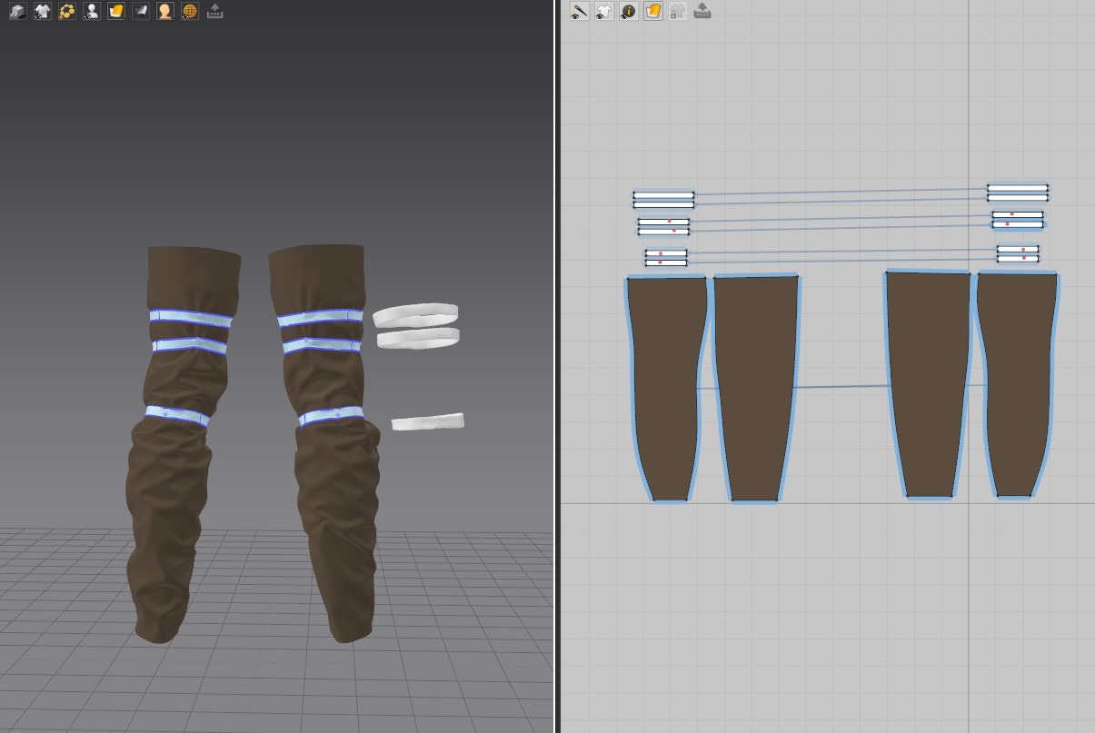Screen dimensions: 1095x733
Task: Select the rightmost brown pant leg pattern
Action: click(1020, 381)
